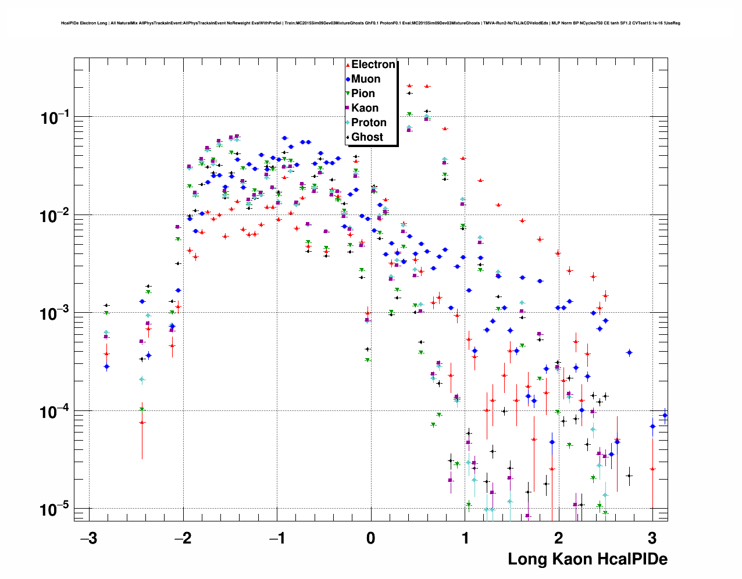742x579 pixels.
Task: Select the 'Electron' legend label text
Action: 373,65
